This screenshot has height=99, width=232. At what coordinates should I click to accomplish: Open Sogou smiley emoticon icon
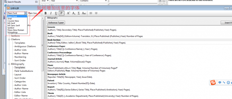pyautogui.click(x=228, y=83)
